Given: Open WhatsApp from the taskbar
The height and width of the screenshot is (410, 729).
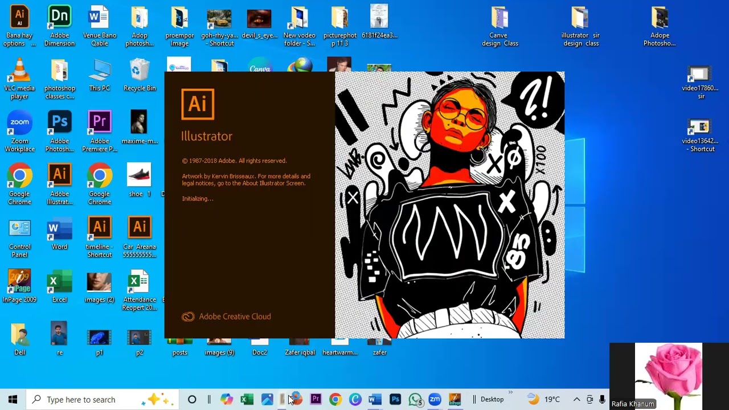Looking at the screenshot, I should point(415,399).
